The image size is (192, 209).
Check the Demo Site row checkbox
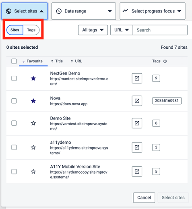[x=14, y=123]
